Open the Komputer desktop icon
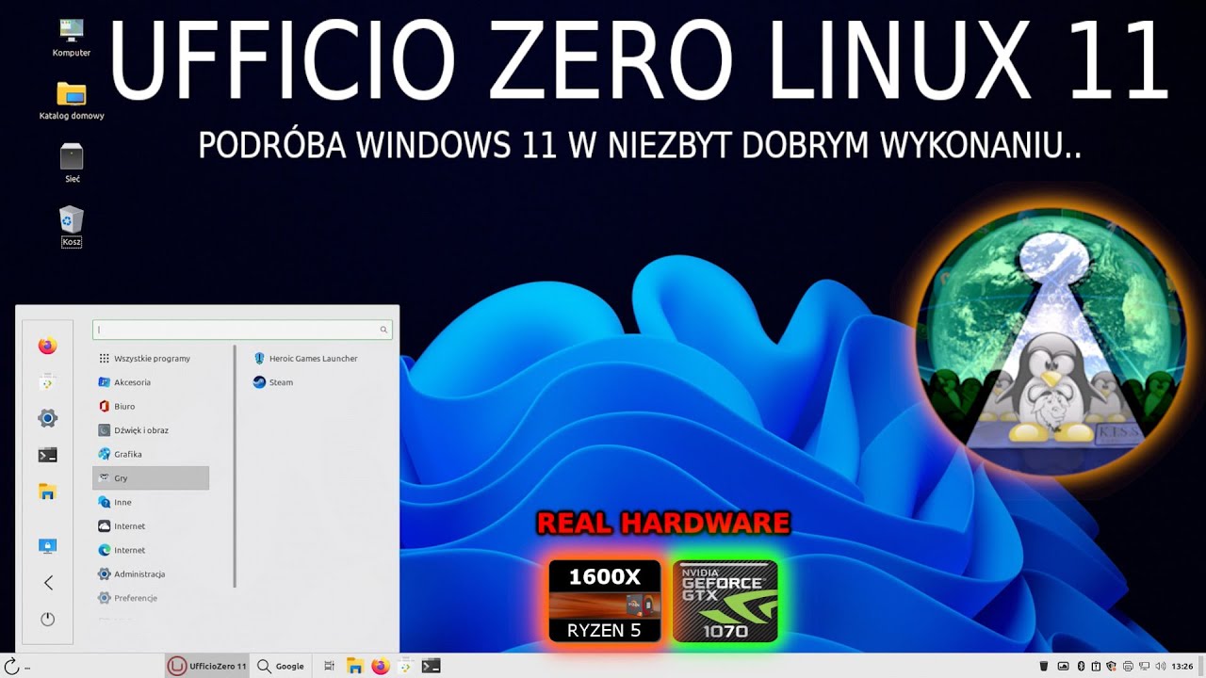This screenshot has height=678, width=1206. pos(72,38)
